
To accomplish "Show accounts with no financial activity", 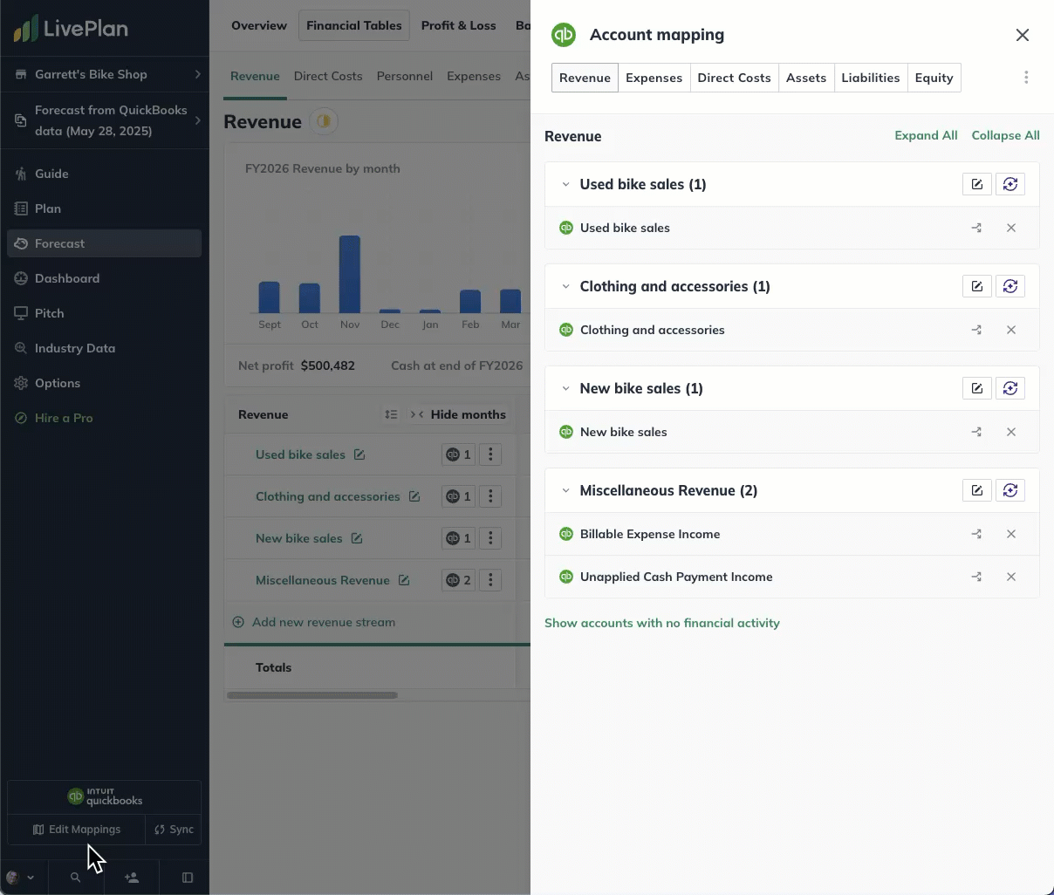I will (662, 623).
